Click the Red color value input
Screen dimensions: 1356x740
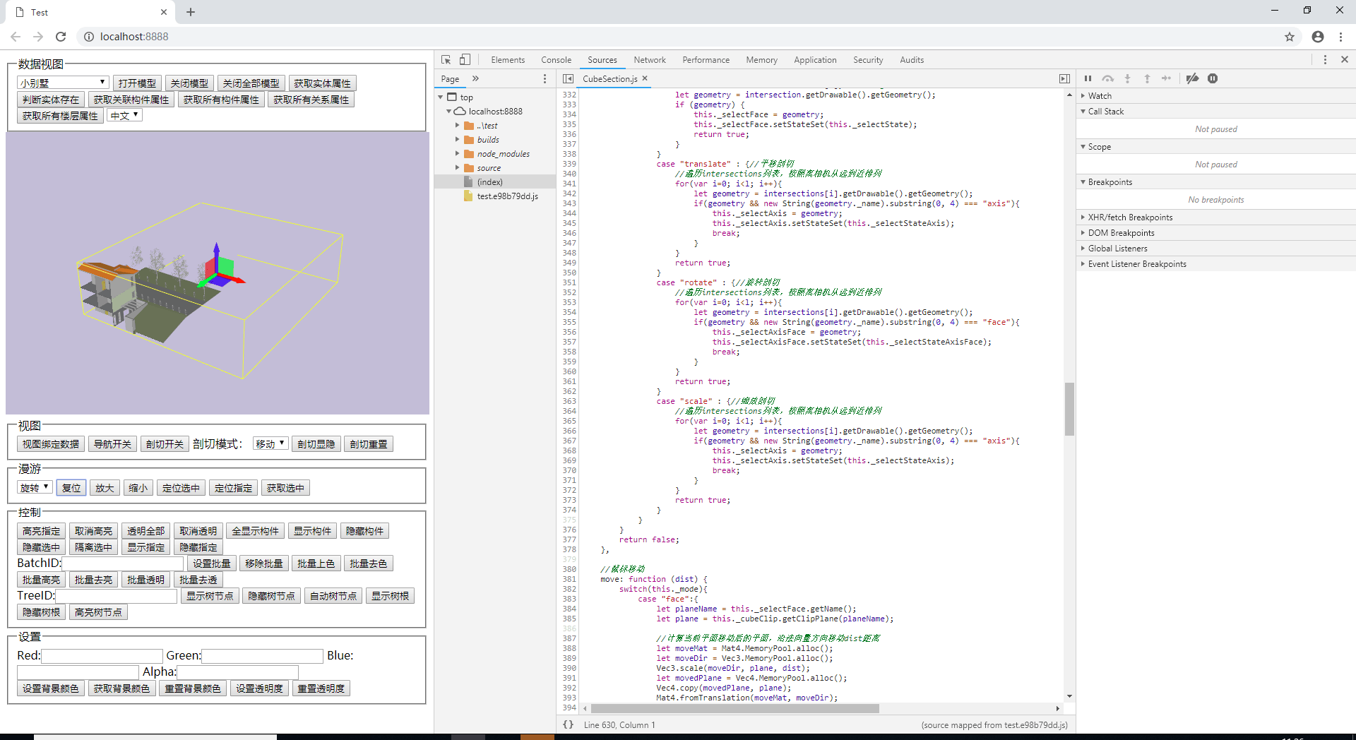coord(102,656)
